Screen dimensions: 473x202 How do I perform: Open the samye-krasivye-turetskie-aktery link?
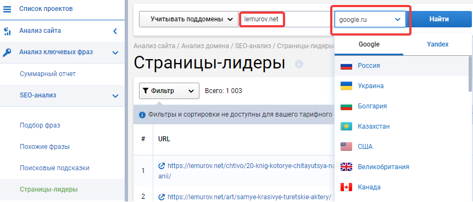[x=249, y=197]
